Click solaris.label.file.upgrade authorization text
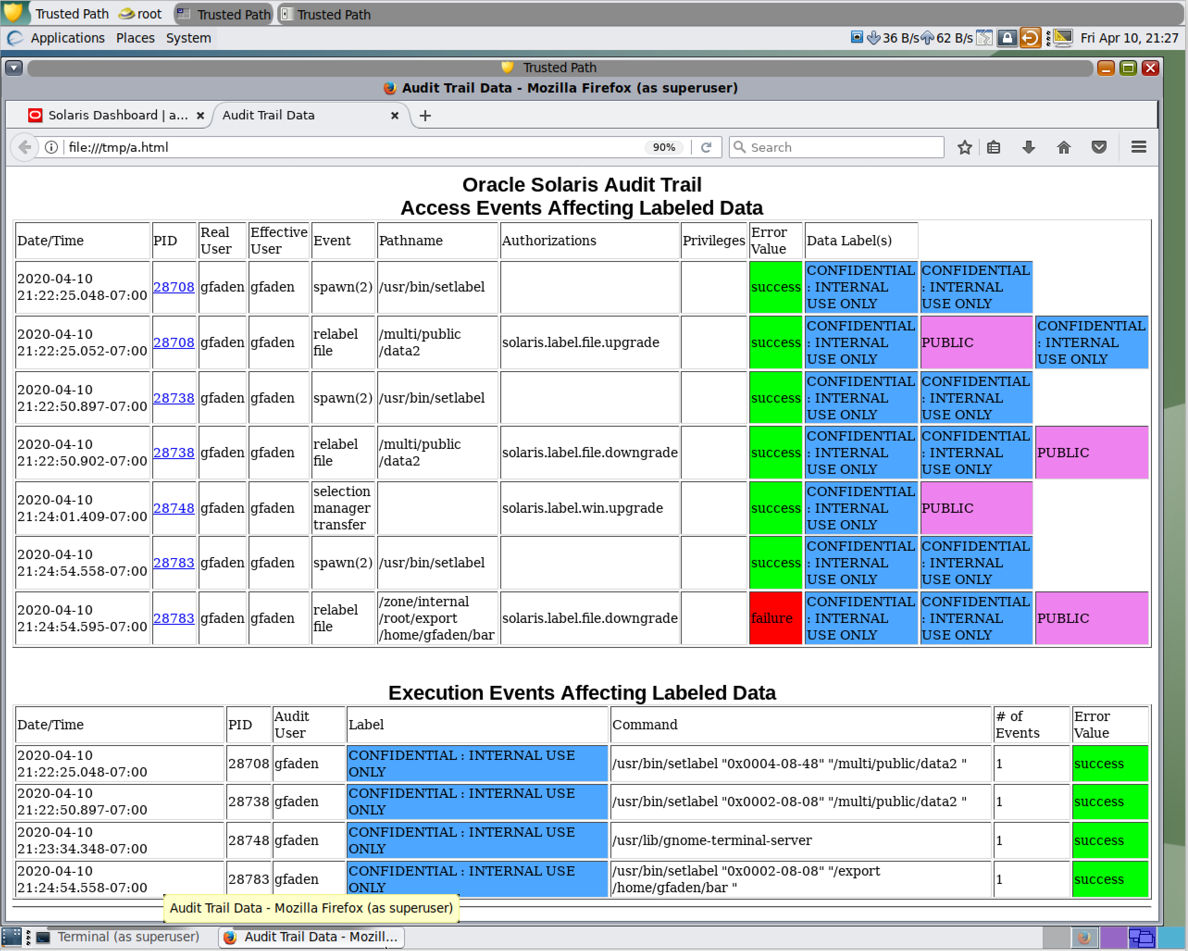Viewport: 1188px width, 951px height. [580, 342]
